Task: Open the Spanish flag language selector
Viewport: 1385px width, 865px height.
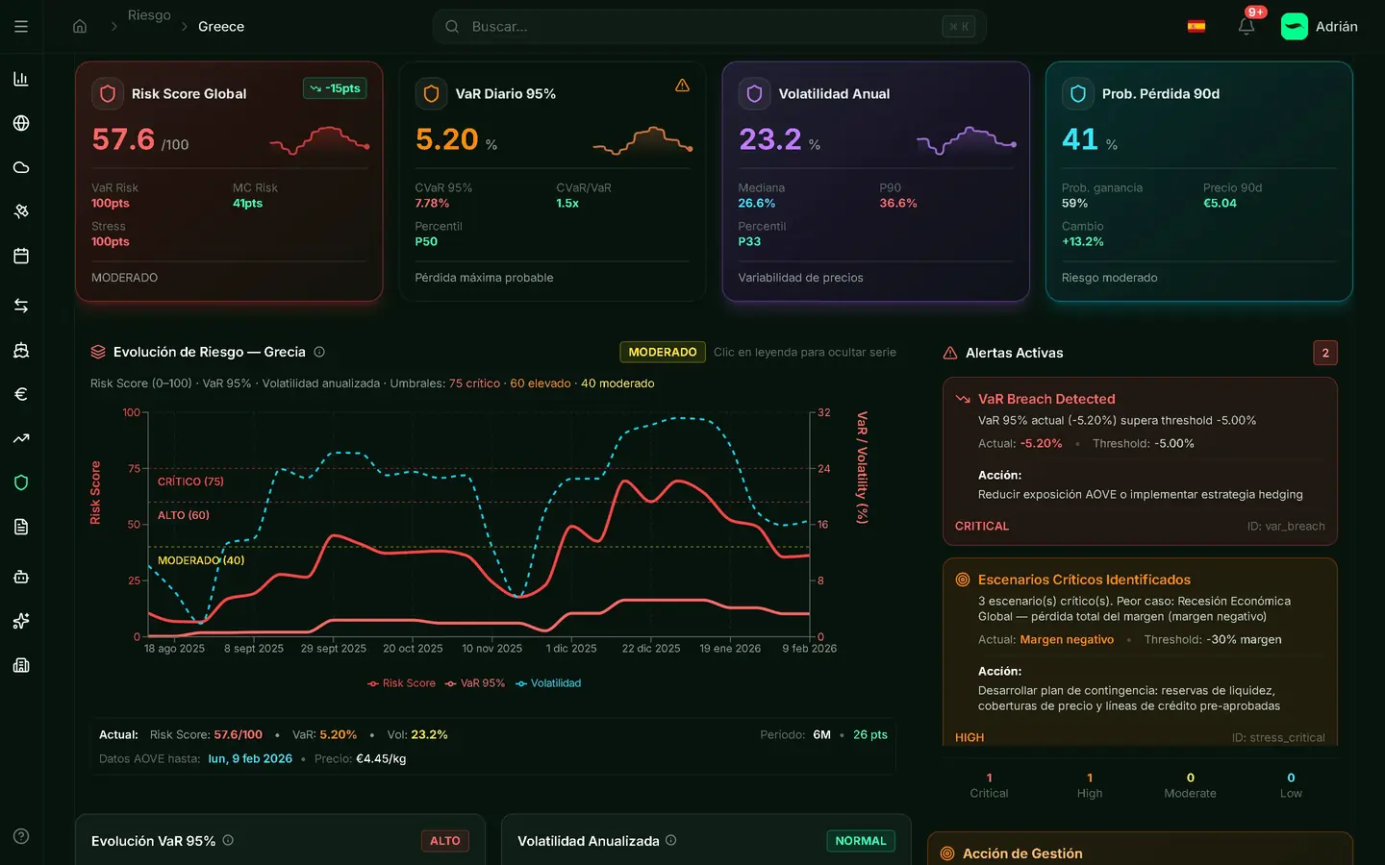Action: point(1196,27)
